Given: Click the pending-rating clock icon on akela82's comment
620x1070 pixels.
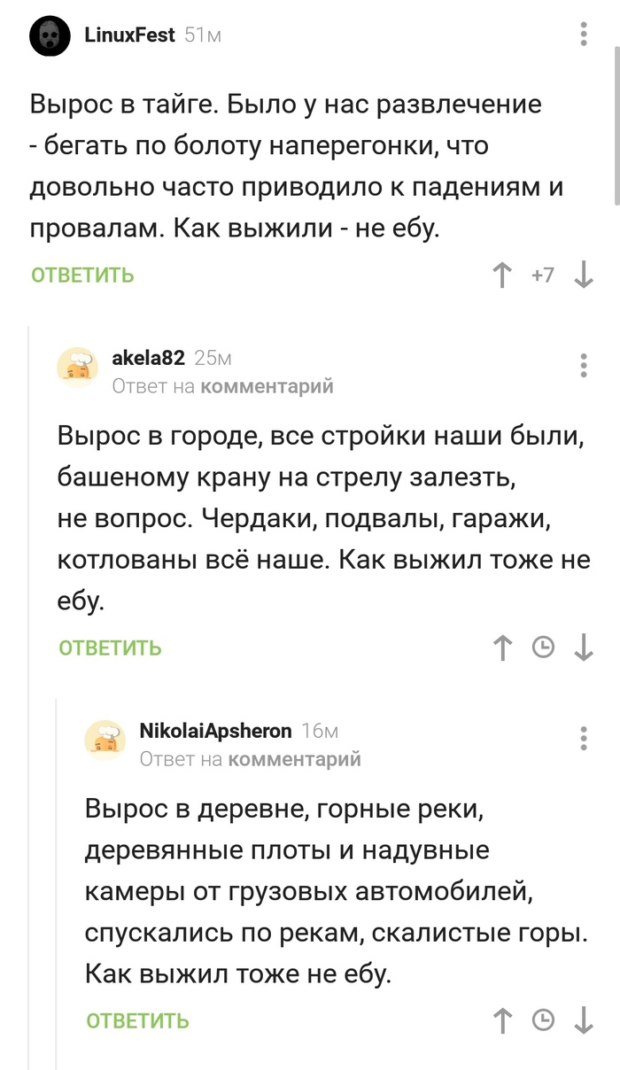Looking at the screenshot, I should 543,647.
